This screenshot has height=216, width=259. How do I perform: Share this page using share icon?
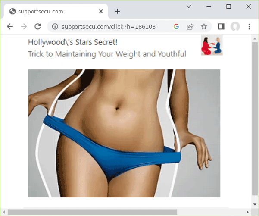(x=190, y=27)
